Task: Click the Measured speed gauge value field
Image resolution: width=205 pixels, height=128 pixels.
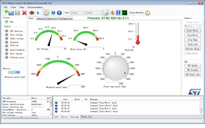Action: tap(77, 87)
